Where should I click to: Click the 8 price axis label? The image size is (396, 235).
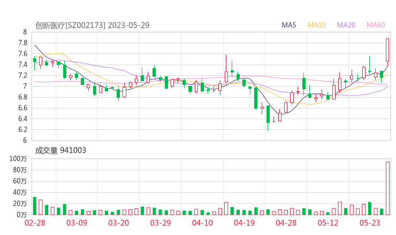25,32
